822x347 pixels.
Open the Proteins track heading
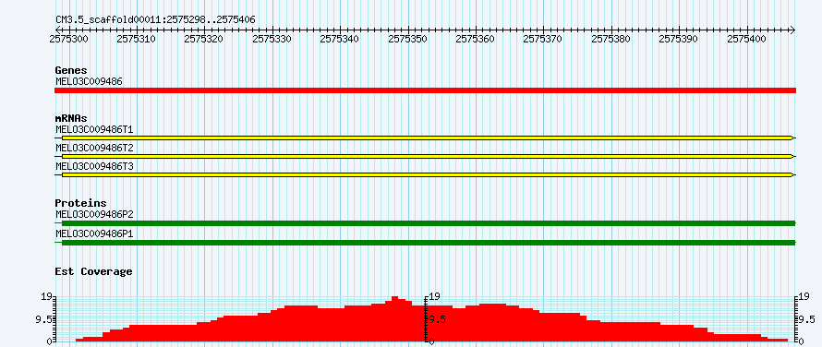[x=80, y=203]
